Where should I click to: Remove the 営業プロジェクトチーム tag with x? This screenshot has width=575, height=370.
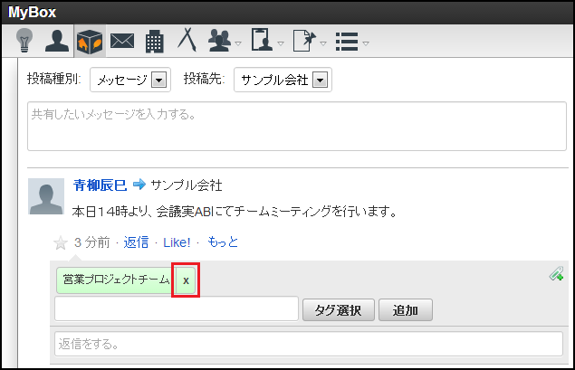186,280
